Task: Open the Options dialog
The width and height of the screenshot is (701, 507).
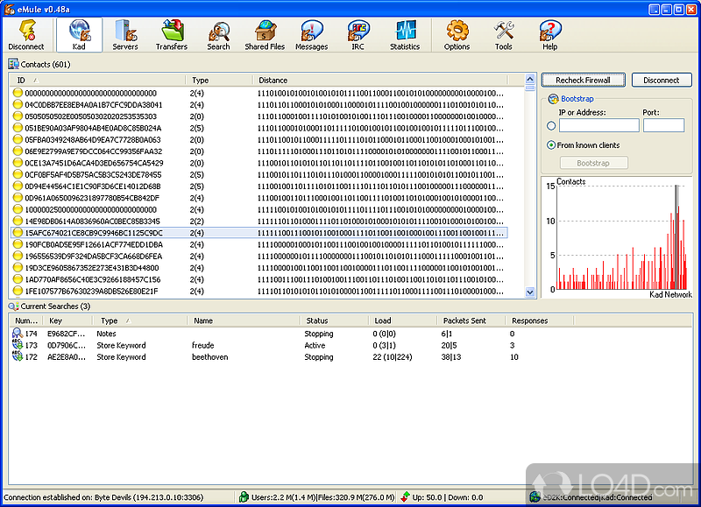Action: tap(457, 35)
